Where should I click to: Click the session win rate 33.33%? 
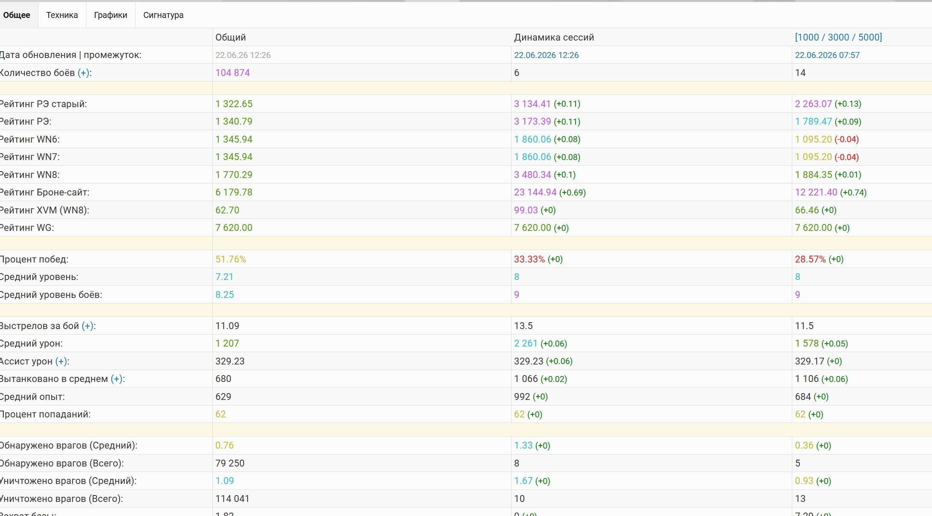pyautogui.click(x=529, y=259)
